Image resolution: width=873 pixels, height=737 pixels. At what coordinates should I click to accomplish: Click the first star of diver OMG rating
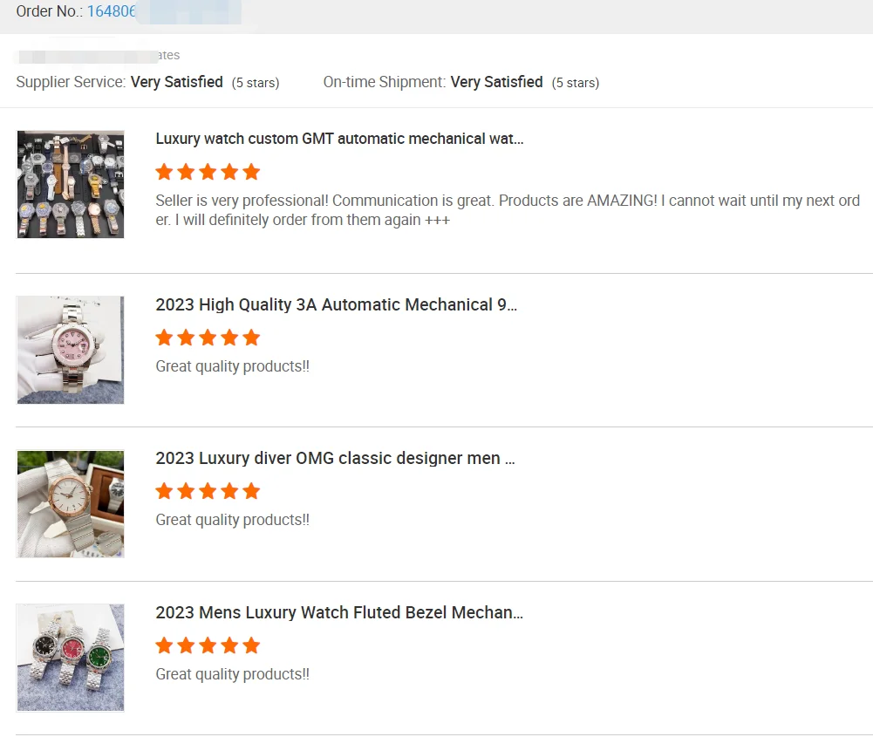[164, 491]
